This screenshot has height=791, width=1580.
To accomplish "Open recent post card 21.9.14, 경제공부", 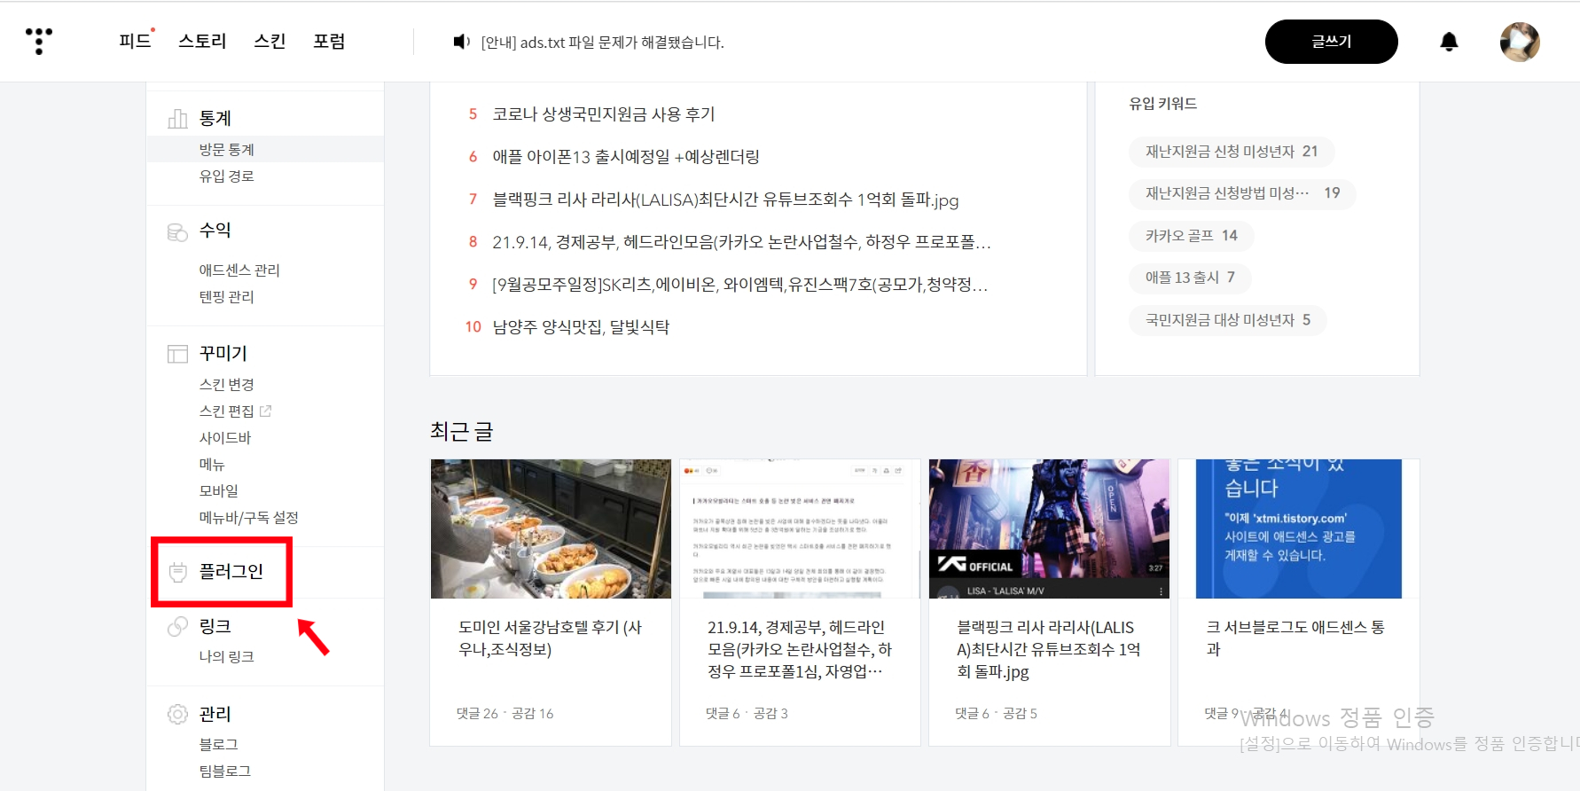I will pos(800,649).
